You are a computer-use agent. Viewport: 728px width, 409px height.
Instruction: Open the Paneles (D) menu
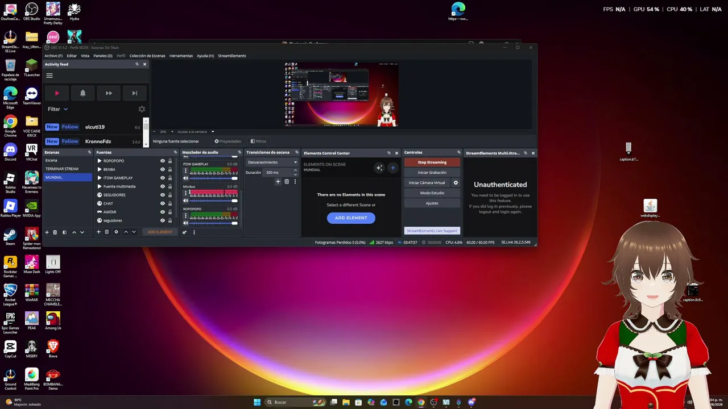[x=103, y=56]
